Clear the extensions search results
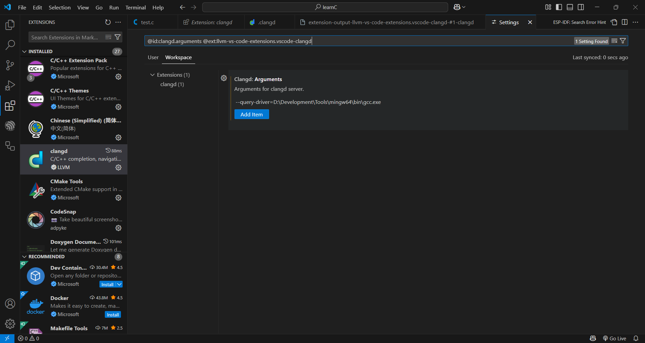Viewport: 645px width, 343px height. (x=108, y=37)
